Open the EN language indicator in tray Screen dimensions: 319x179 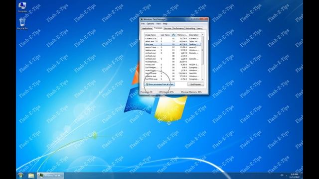(x=282, y=176)
